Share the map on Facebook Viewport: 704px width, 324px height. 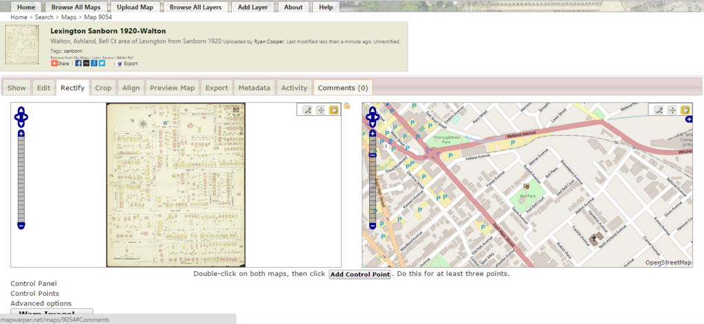point(78,63)
